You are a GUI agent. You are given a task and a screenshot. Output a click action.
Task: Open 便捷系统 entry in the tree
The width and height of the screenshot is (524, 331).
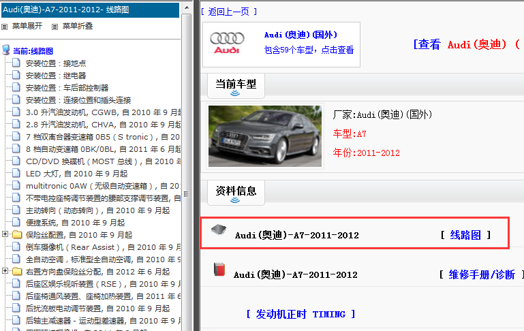click(75, 223)
